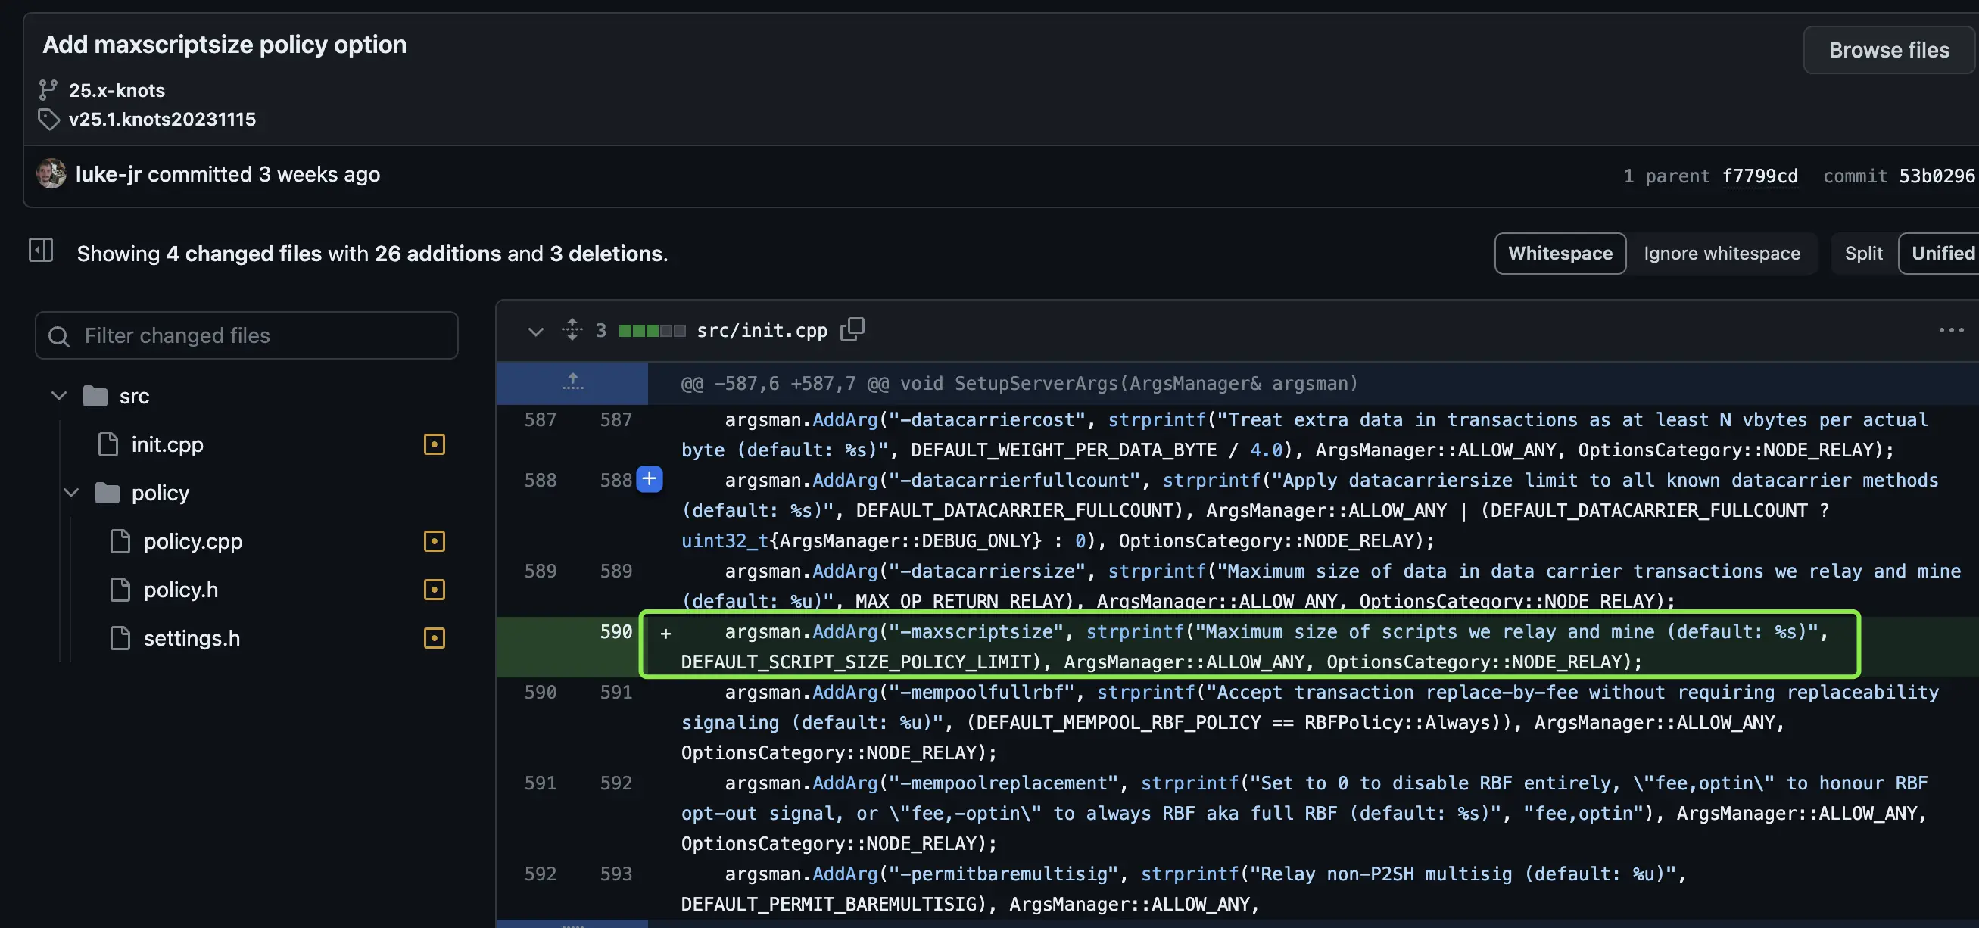
Task: Open policy.h in the file tree
Action: point(180,589)
